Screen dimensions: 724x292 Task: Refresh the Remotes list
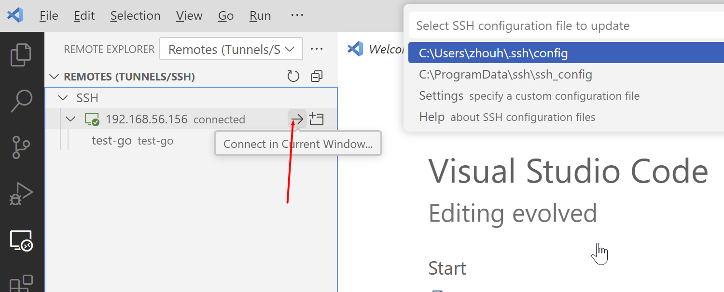(x=293, y=76)
